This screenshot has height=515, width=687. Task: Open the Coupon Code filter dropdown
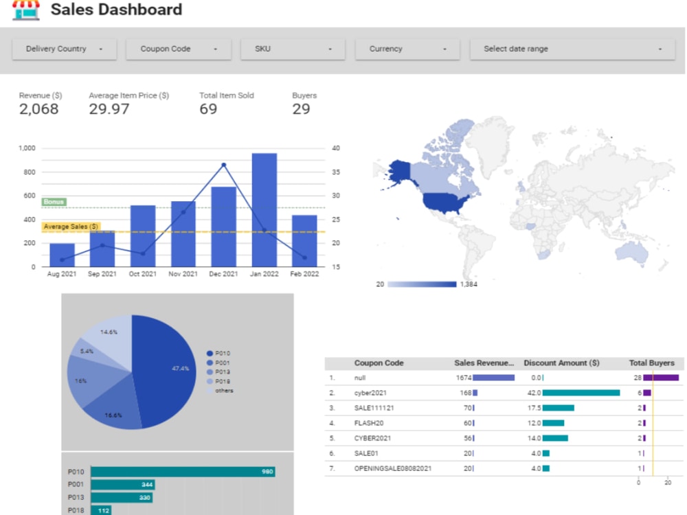click(179, 49)
